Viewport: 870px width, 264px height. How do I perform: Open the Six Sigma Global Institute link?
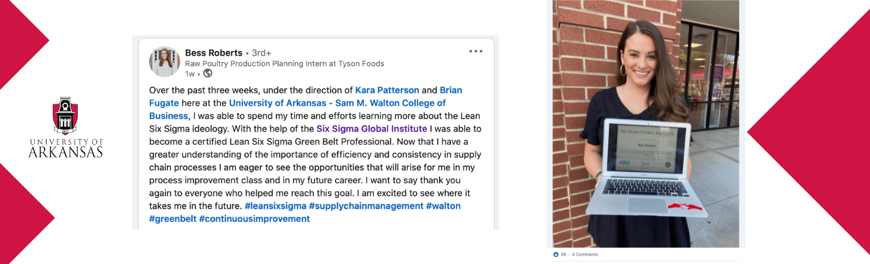(372, 129)
